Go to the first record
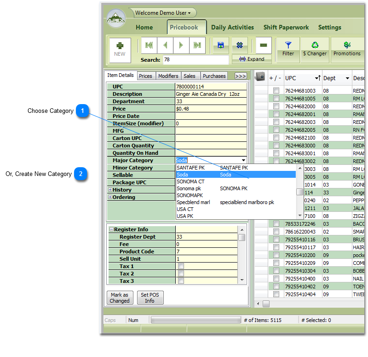 point(149,45)
